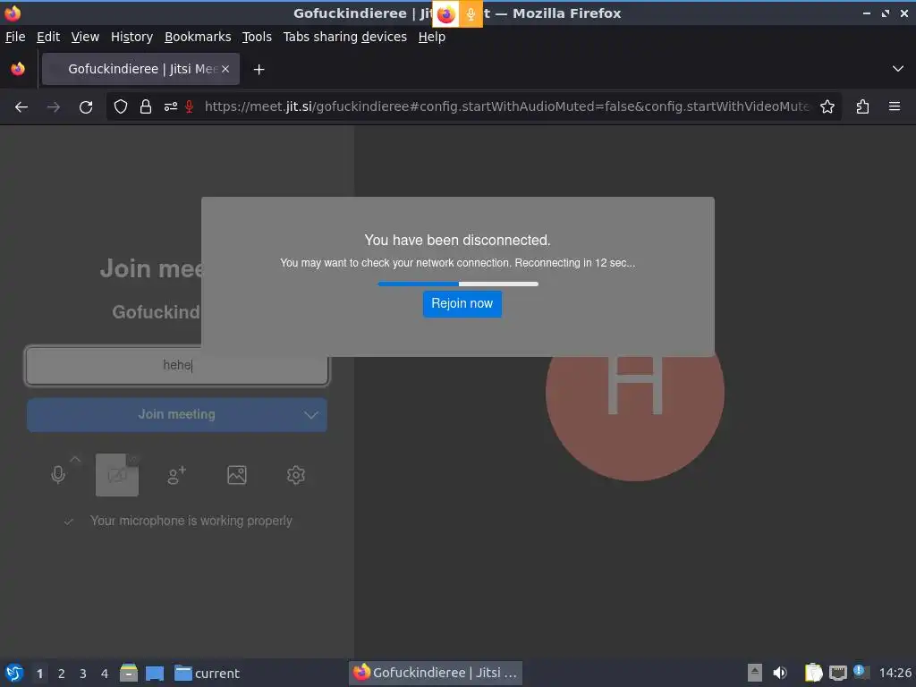
Task: Toggle the prejoin camera button
Action: coord(117,475)
